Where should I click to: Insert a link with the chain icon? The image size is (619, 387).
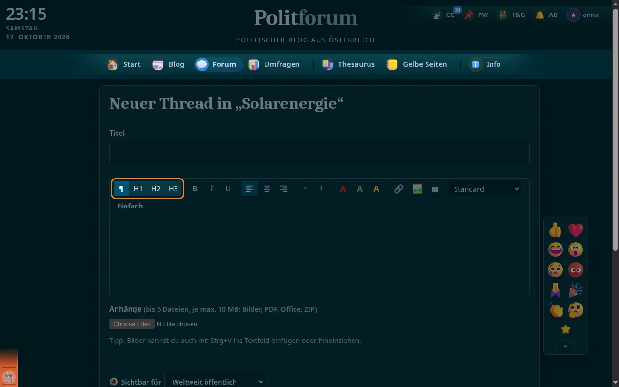pos(398,189)
